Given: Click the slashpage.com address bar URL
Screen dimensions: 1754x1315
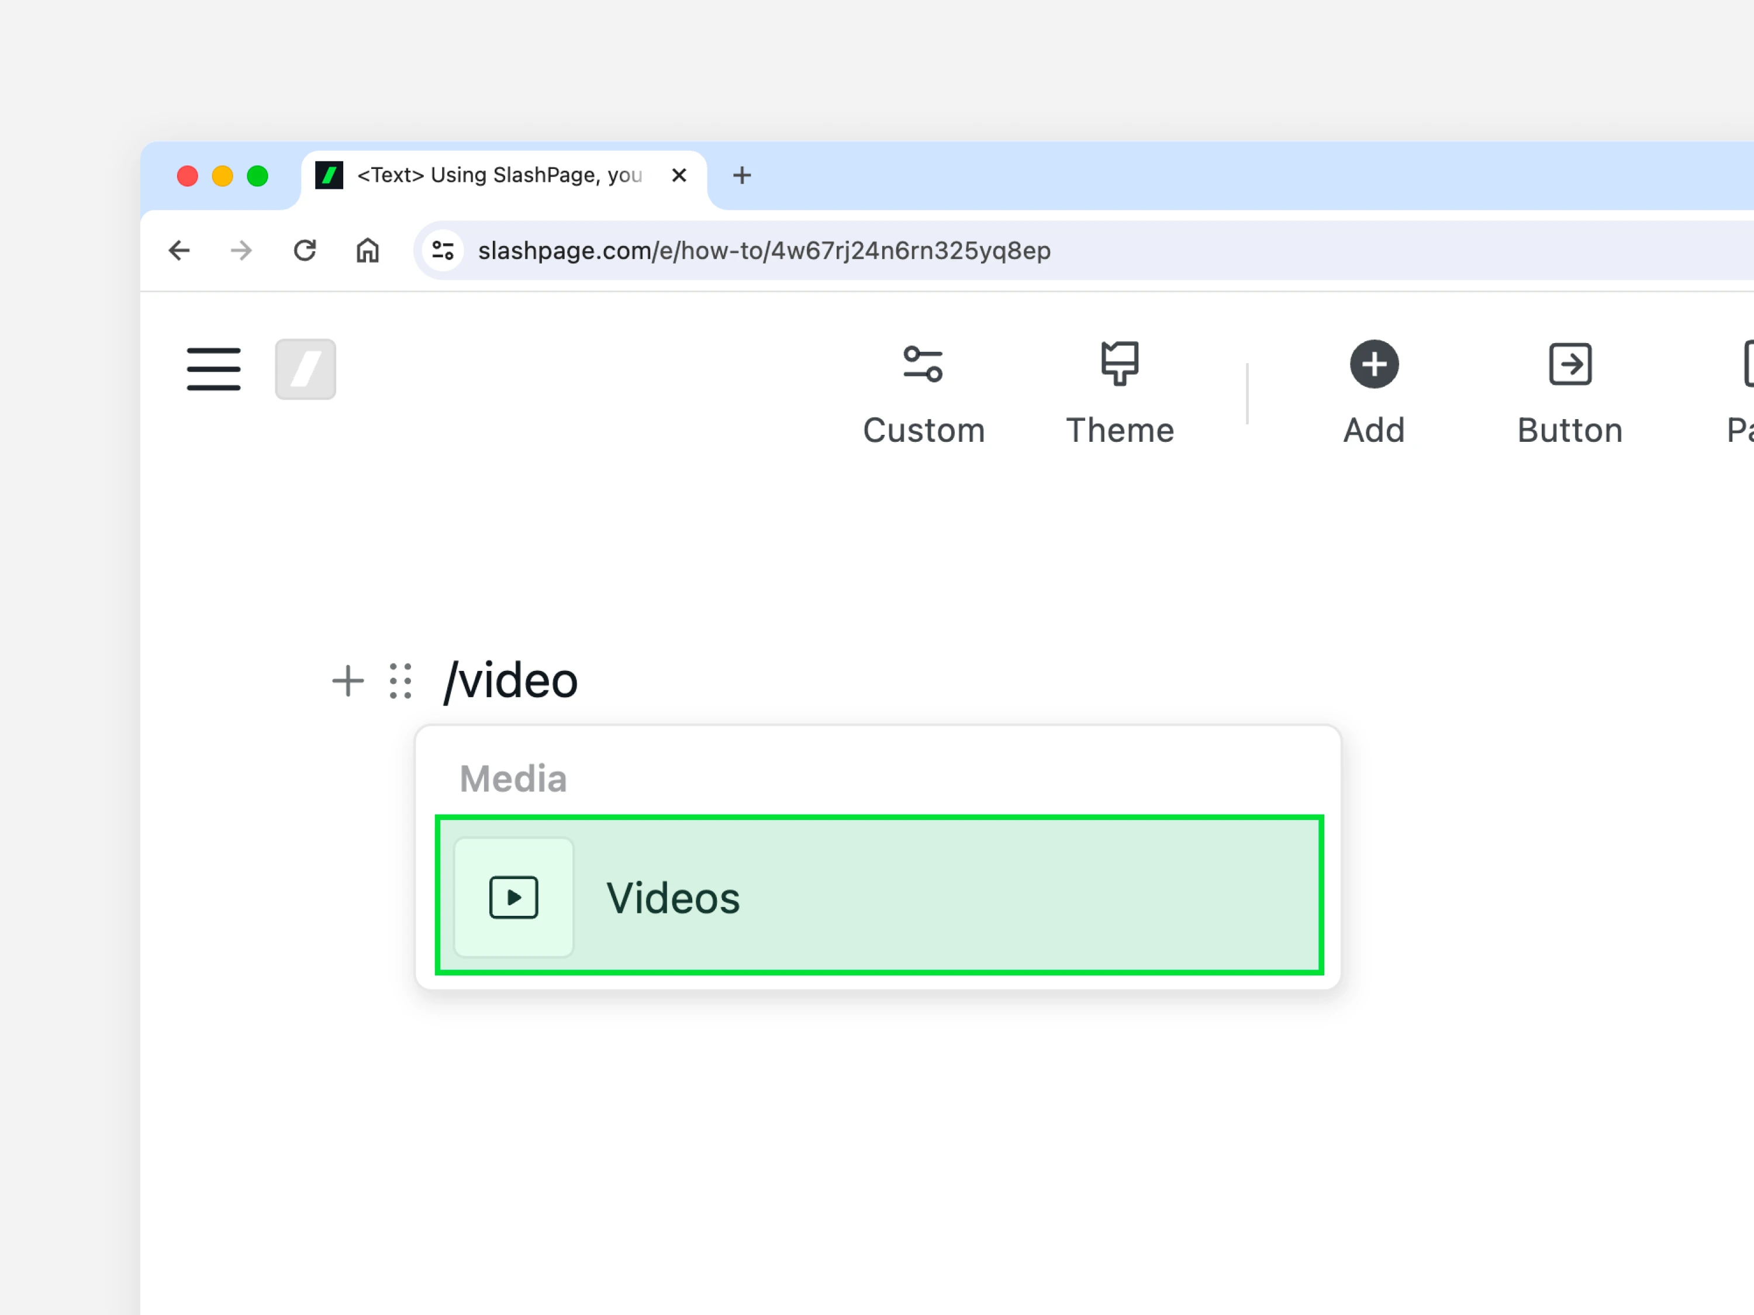Looking at the screenshot, I should point(764,251).
